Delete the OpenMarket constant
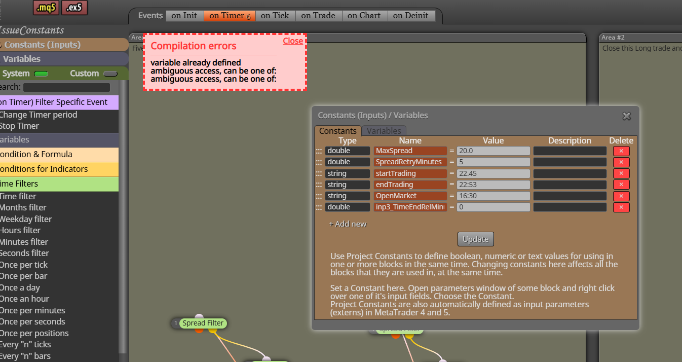This screenshot has width=682, height=362. pyautogui.click(x=621, y=196)
